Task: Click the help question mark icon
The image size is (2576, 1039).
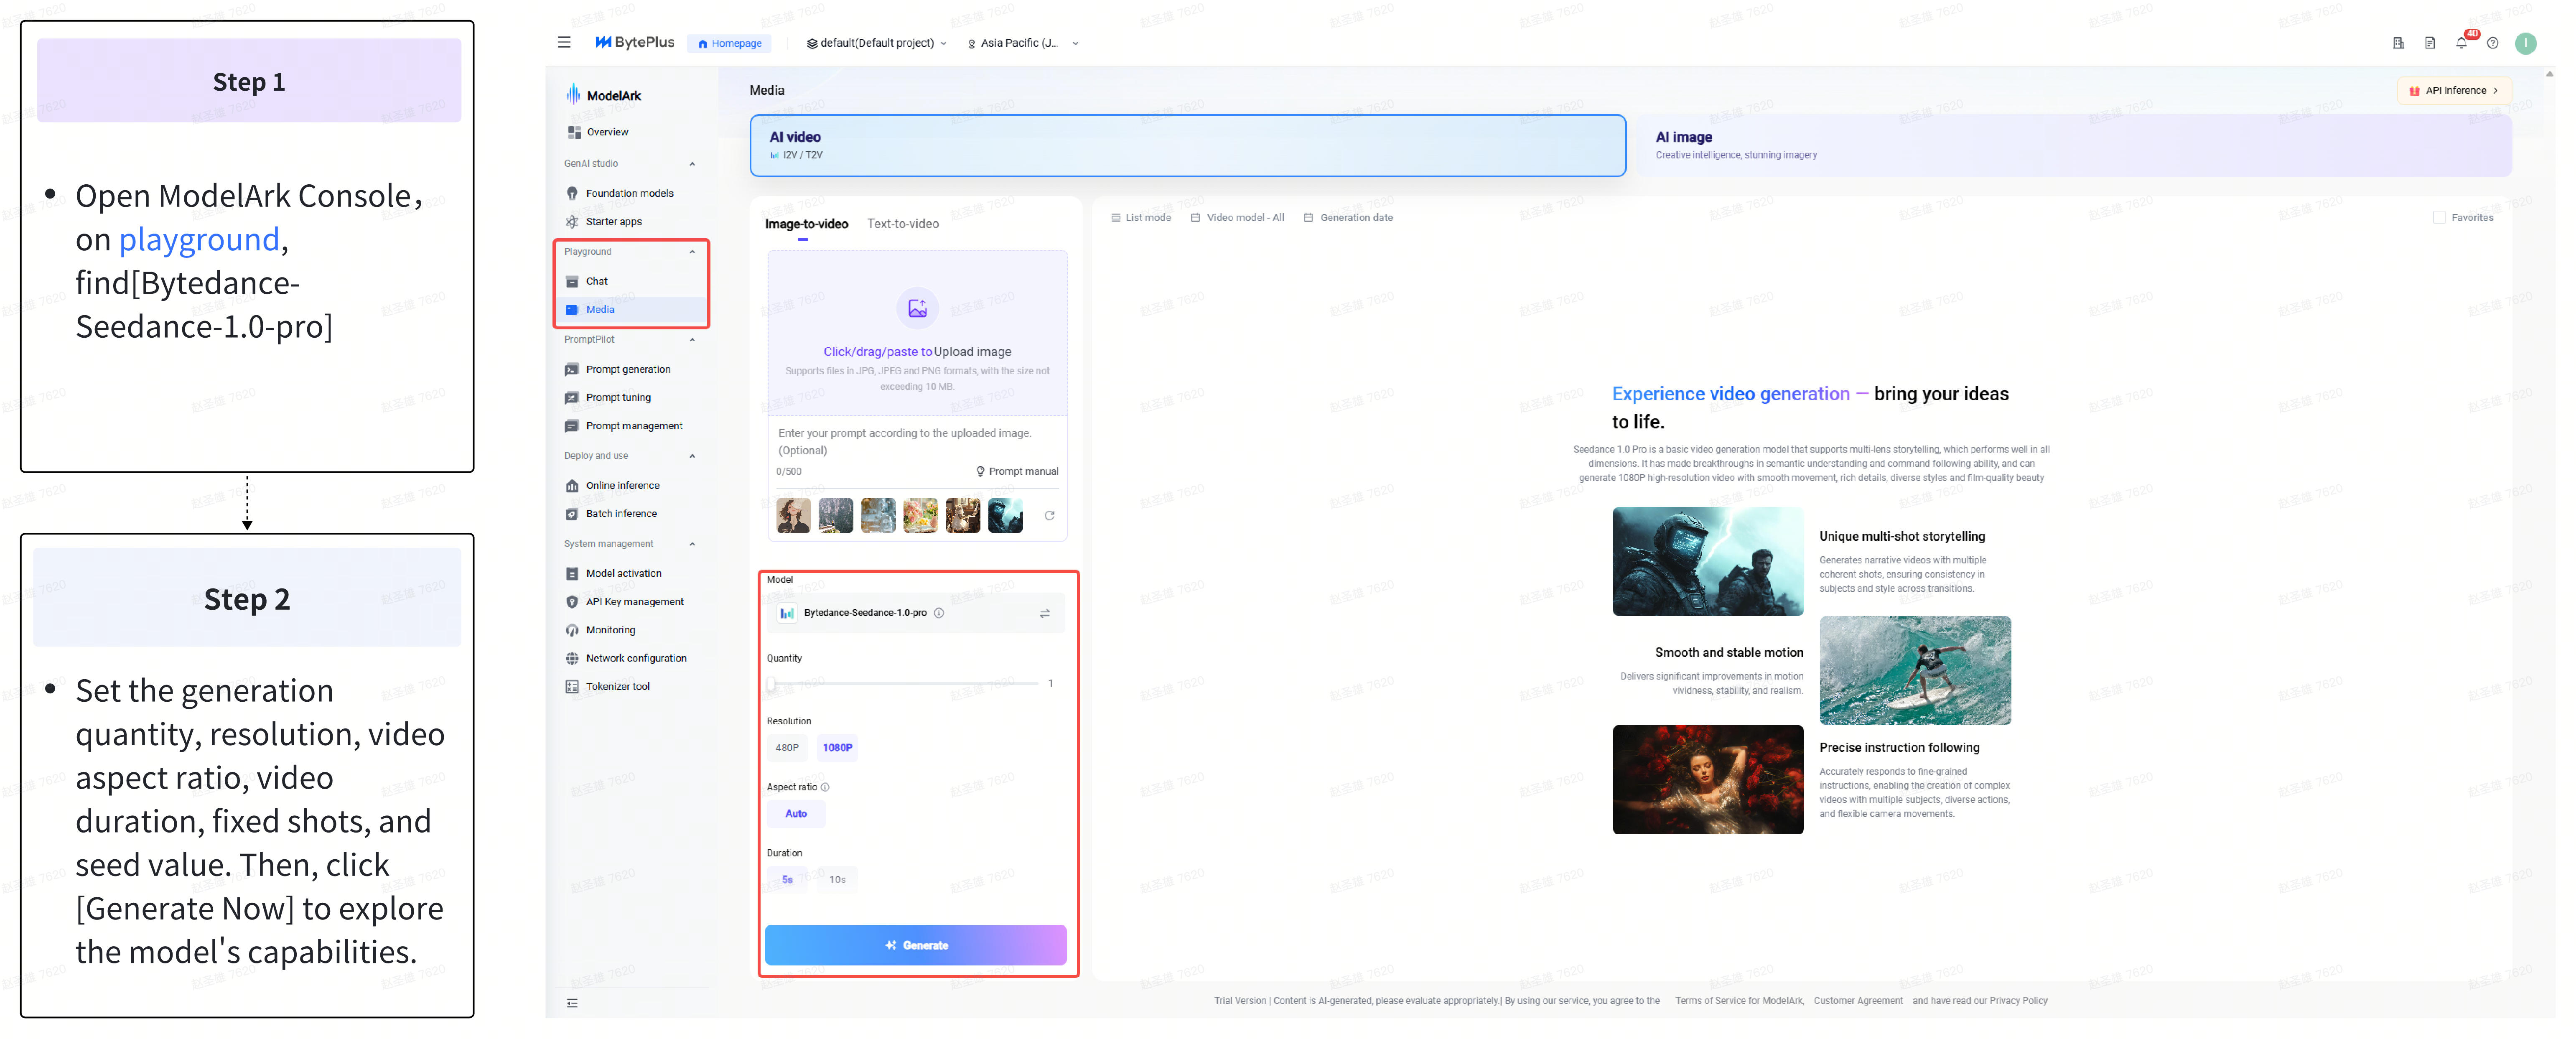Action: click(x=2492, y=43)
